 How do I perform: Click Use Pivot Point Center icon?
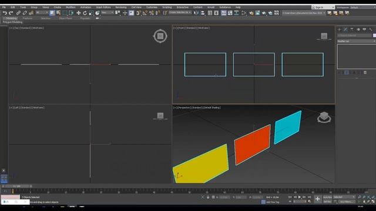pos(117,13)
